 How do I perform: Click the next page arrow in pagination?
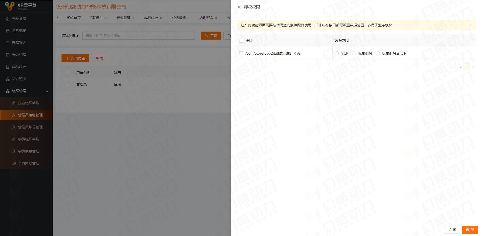point(473,67)
